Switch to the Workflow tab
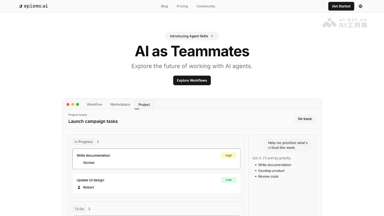 [94, 105]
